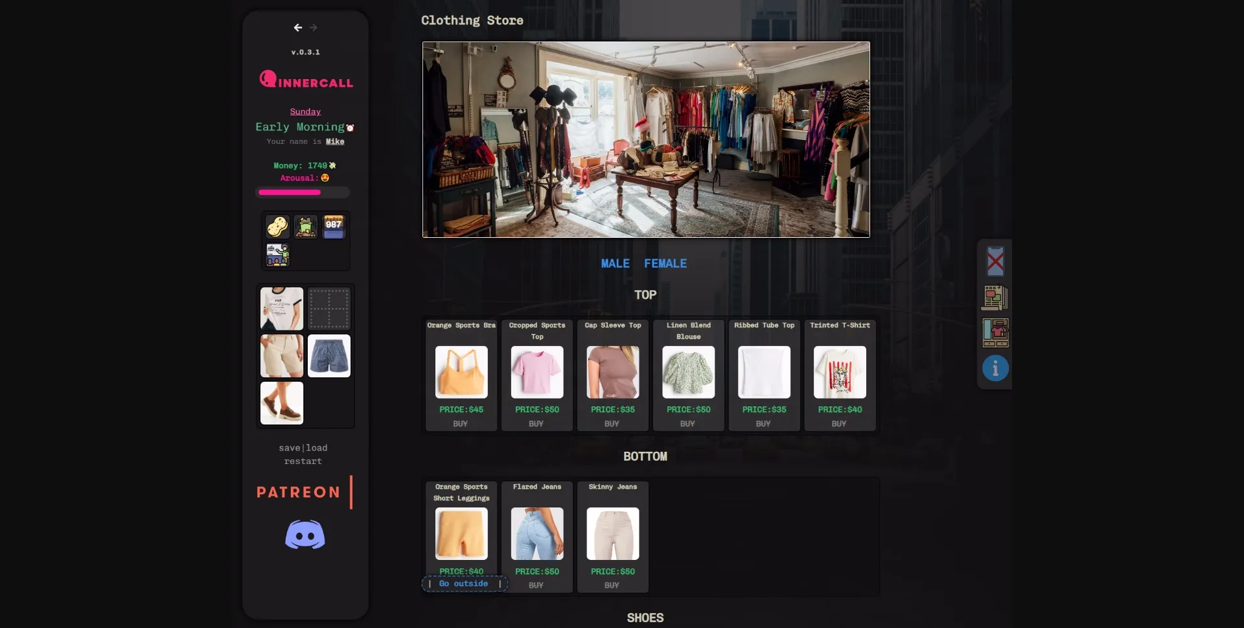
Task: Select the FEMALE clothing category
Action: pos(665,263)
